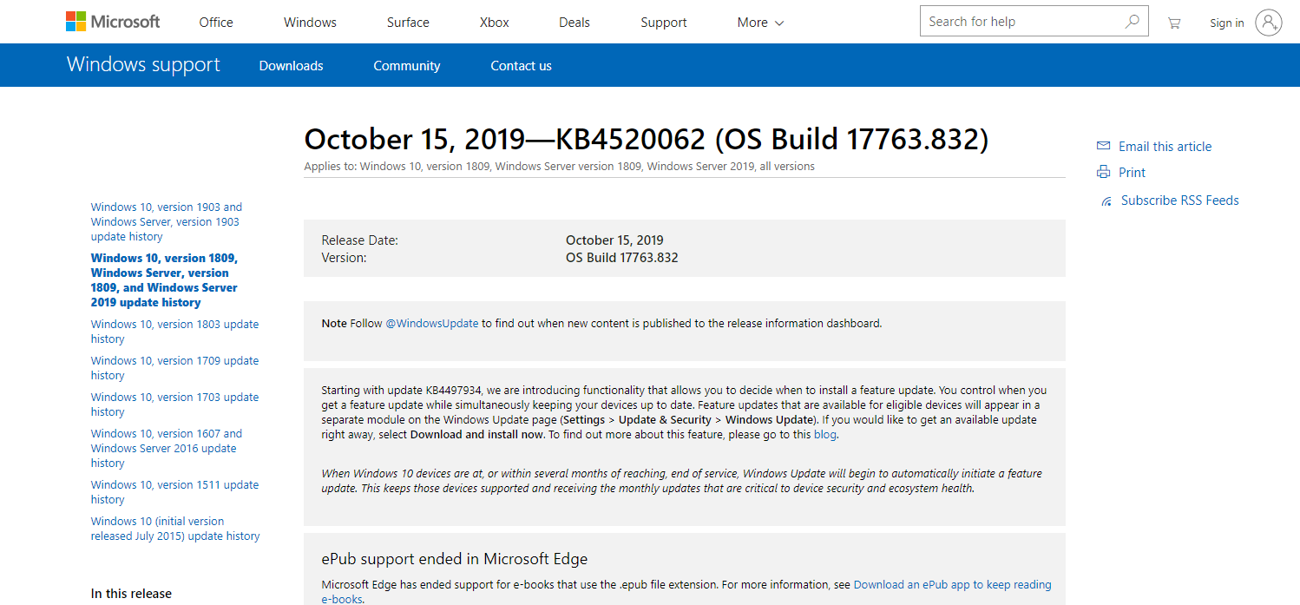1300x605 pixels.
Task: Expand the More menu chevron
Action: (x=778, y=23)
